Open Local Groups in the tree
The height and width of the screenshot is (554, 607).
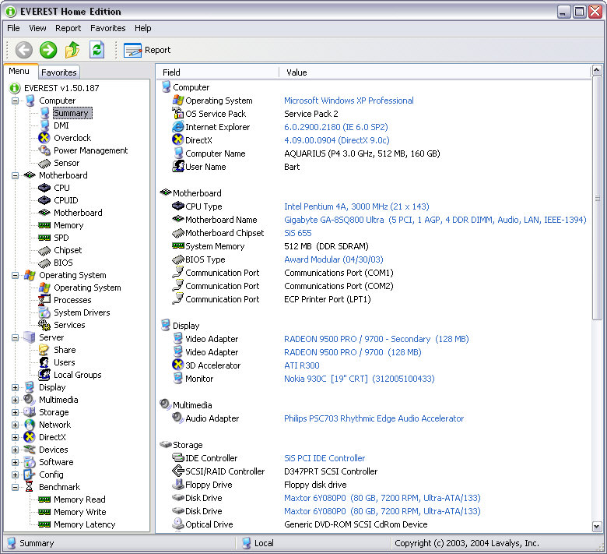(77, 375)
